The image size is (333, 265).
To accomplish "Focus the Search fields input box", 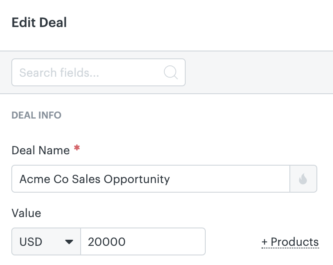I will 99,72.
